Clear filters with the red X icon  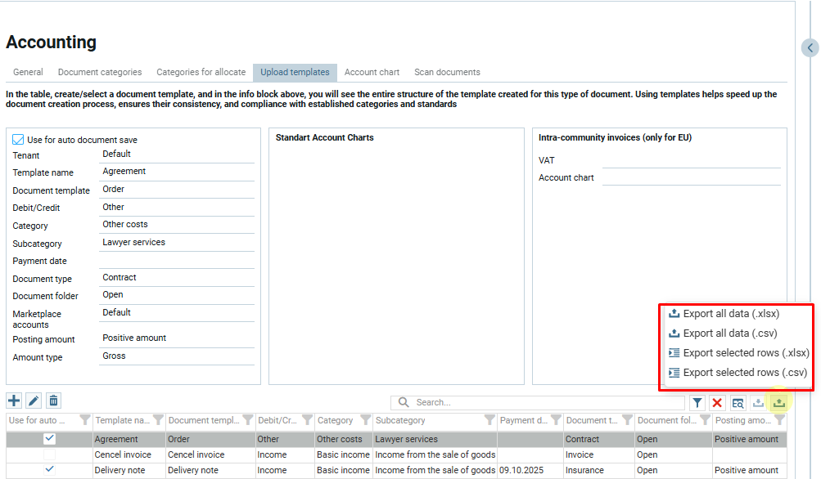point(717,402)
